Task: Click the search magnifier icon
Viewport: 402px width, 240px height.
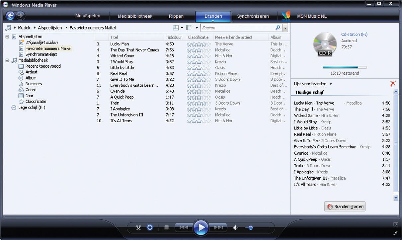Action: [278, 28]
